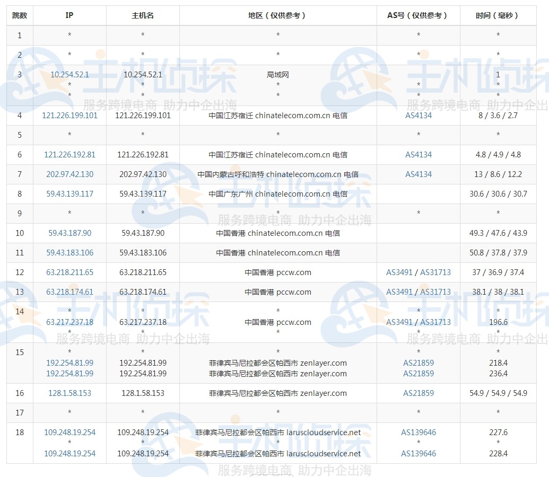Click the AS21859 link in the hop 16 row

pyautogui.click(x=419, y=393)
